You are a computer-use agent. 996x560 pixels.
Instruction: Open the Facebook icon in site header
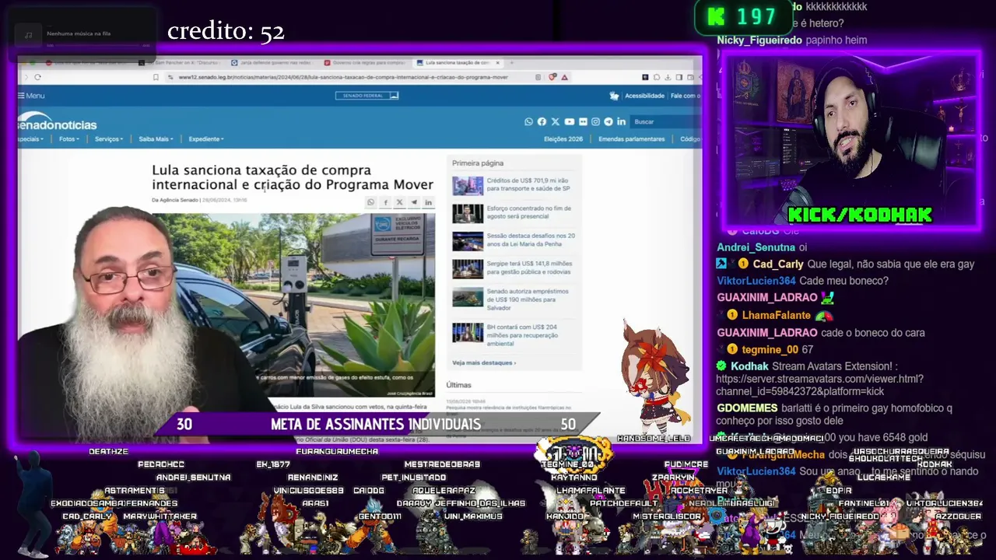coord(542,121)
